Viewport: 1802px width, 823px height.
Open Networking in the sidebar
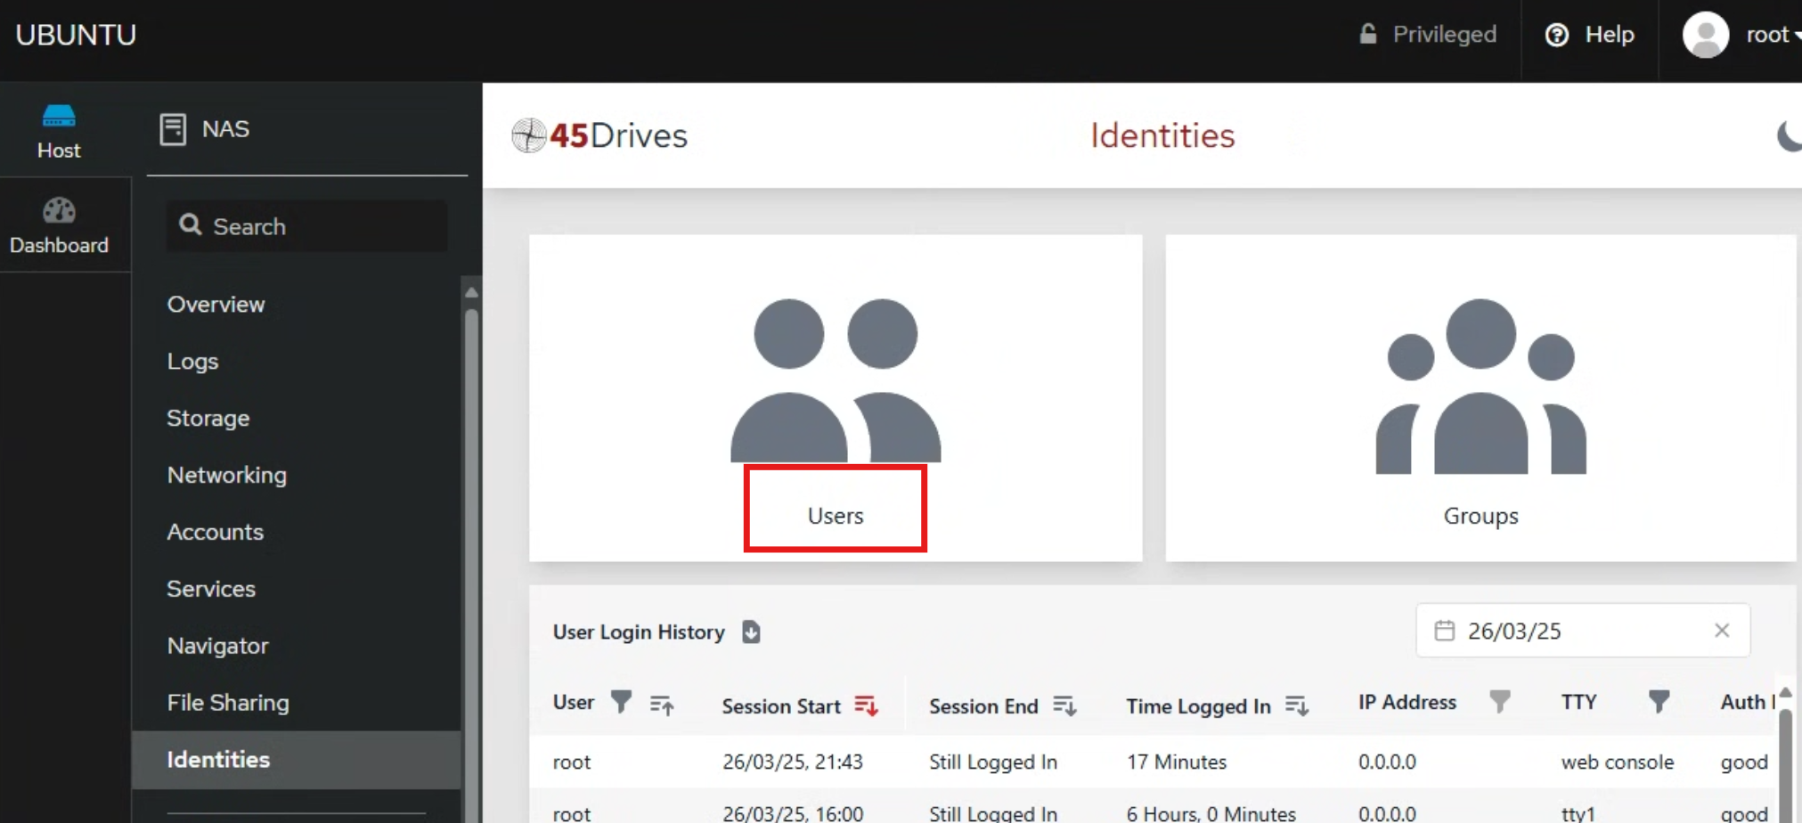tap(227, 475)
